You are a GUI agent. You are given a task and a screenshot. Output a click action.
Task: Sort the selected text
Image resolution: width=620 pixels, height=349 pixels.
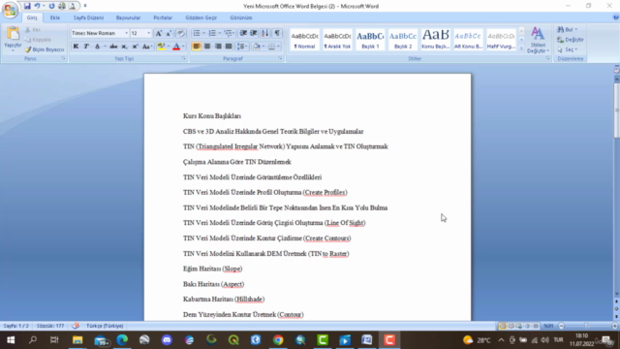(x=264, y=33)
